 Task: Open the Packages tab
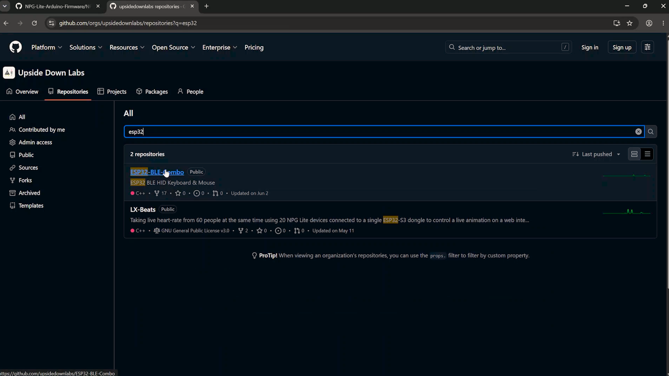(152, 92)
